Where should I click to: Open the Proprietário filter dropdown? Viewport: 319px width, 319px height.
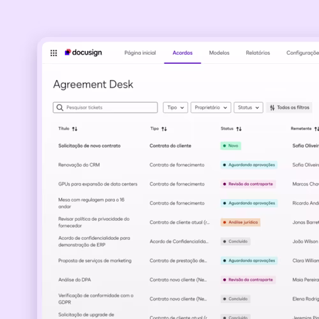(x=211, y=108)
